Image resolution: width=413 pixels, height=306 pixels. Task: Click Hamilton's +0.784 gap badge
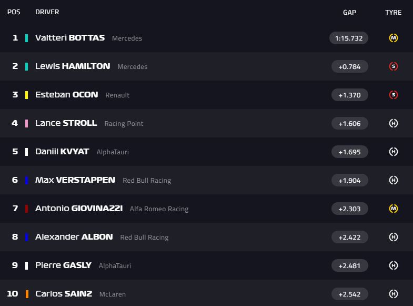pyautogui.click(x=349, y=66)
